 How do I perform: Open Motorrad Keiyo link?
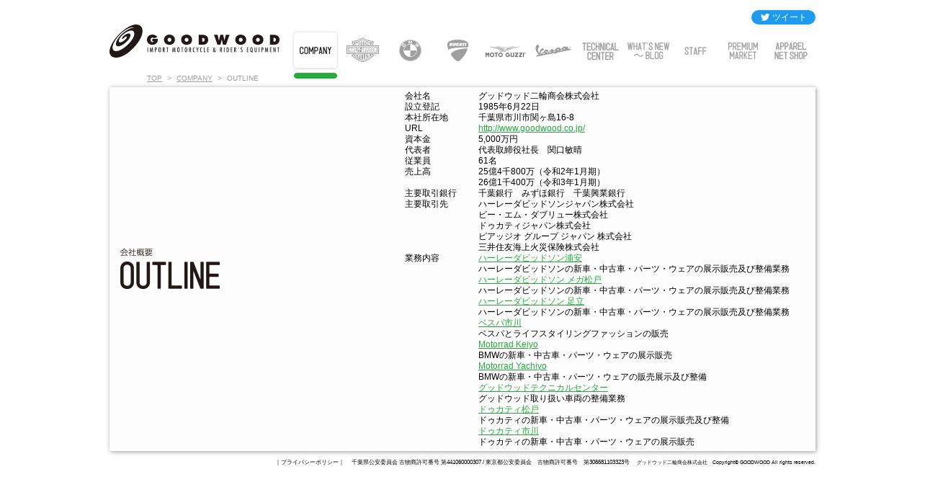[508, 344]
